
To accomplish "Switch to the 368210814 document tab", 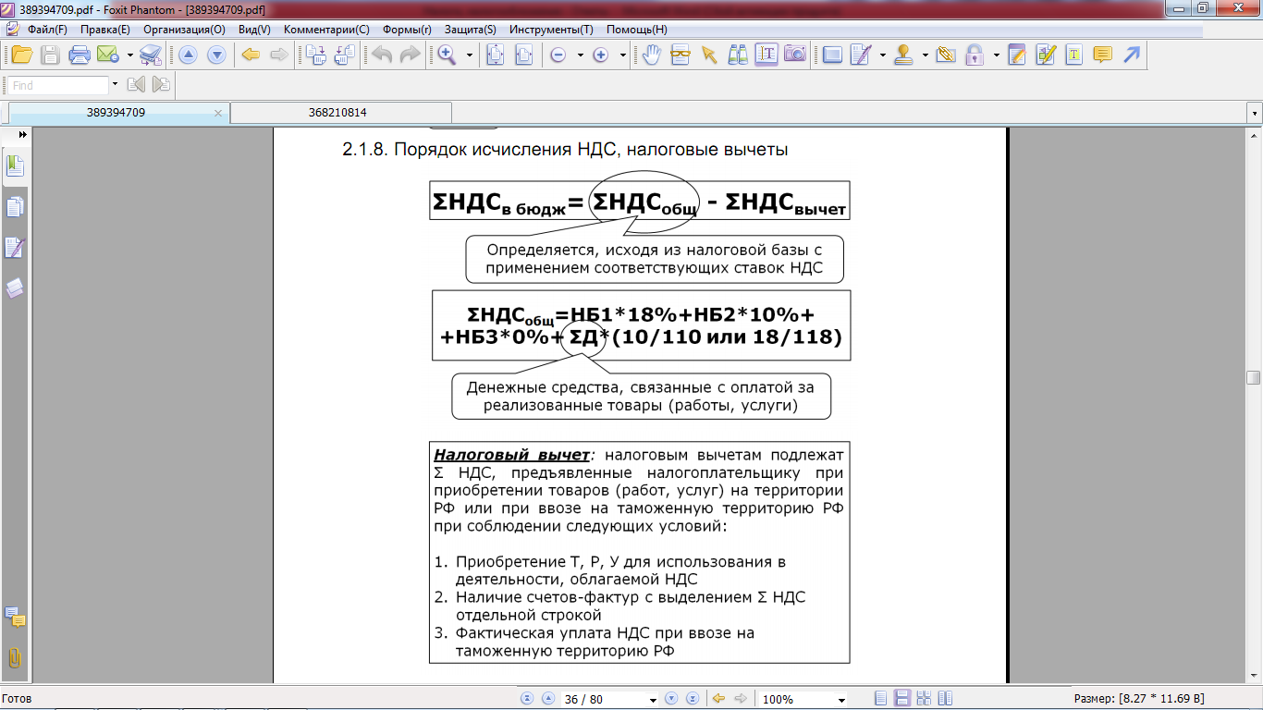I will 338,113.
